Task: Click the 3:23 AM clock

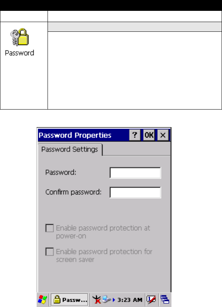Action: coord(130,300)
